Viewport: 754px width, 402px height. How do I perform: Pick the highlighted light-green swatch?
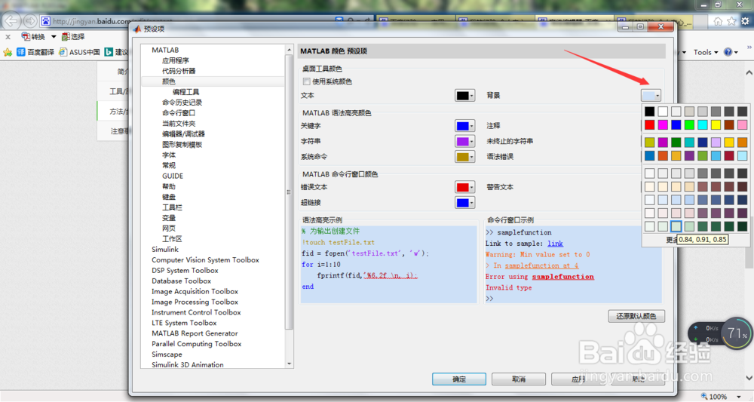pos(676,226)
